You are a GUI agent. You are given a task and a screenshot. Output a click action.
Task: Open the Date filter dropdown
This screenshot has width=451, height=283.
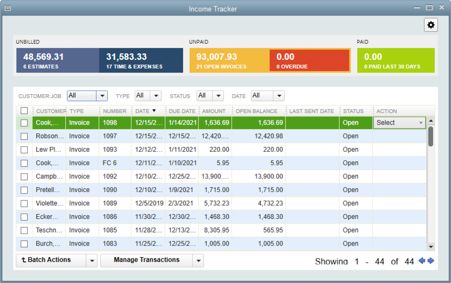pos(279,96)
